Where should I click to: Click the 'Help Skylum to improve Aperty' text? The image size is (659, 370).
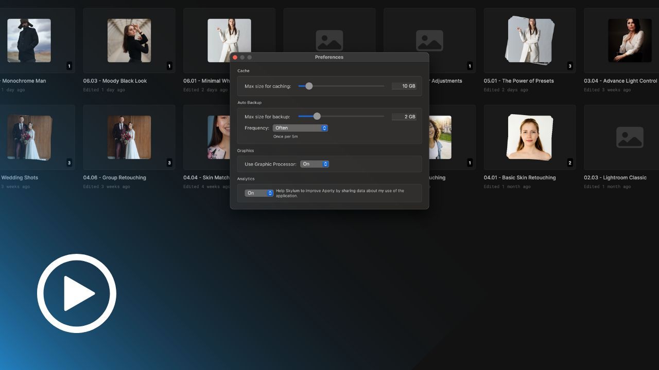click(x=340, y=193)
